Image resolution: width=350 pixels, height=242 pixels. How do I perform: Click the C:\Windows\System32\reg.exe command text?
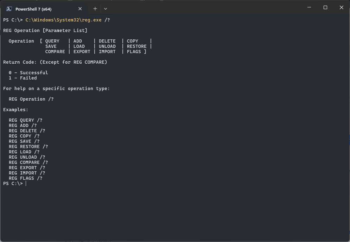click(x=63, y=20)
